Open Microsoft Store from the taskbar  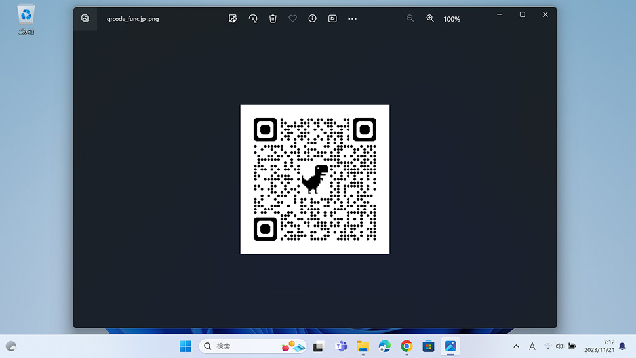(x=428, y=346)
